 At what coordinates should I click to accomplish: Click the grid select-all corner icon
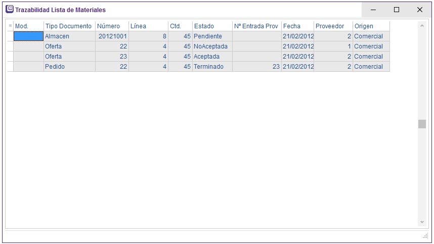[10, 26]
